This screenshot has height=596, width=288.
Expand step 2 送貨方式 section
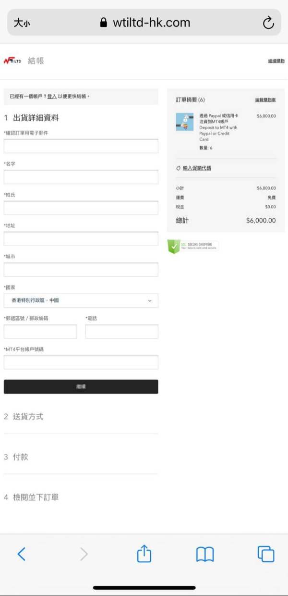81,417
